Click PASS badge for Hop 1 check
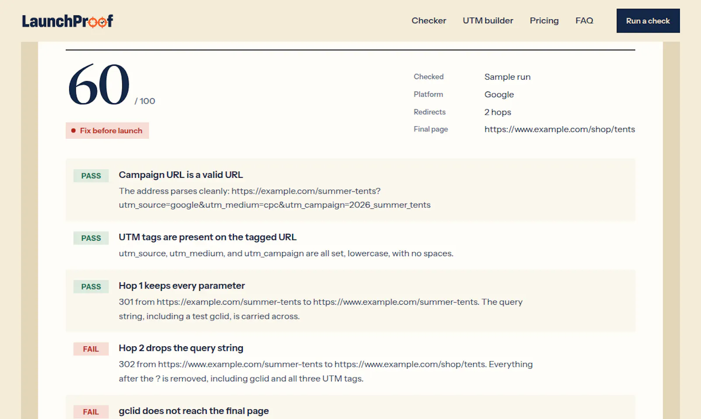701x419 pixels. point(91,287)
